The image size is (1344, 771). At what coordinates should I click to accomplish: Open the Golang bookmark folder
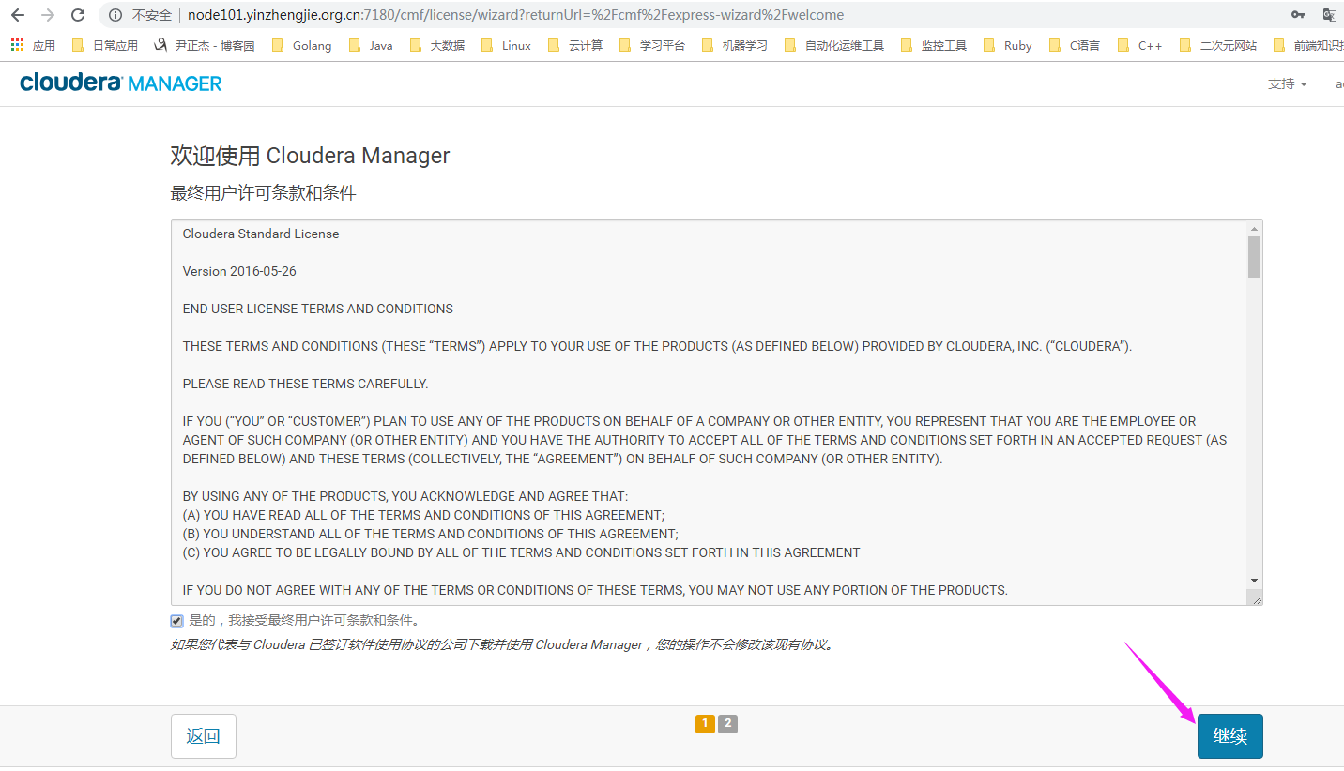pos(301,45)
